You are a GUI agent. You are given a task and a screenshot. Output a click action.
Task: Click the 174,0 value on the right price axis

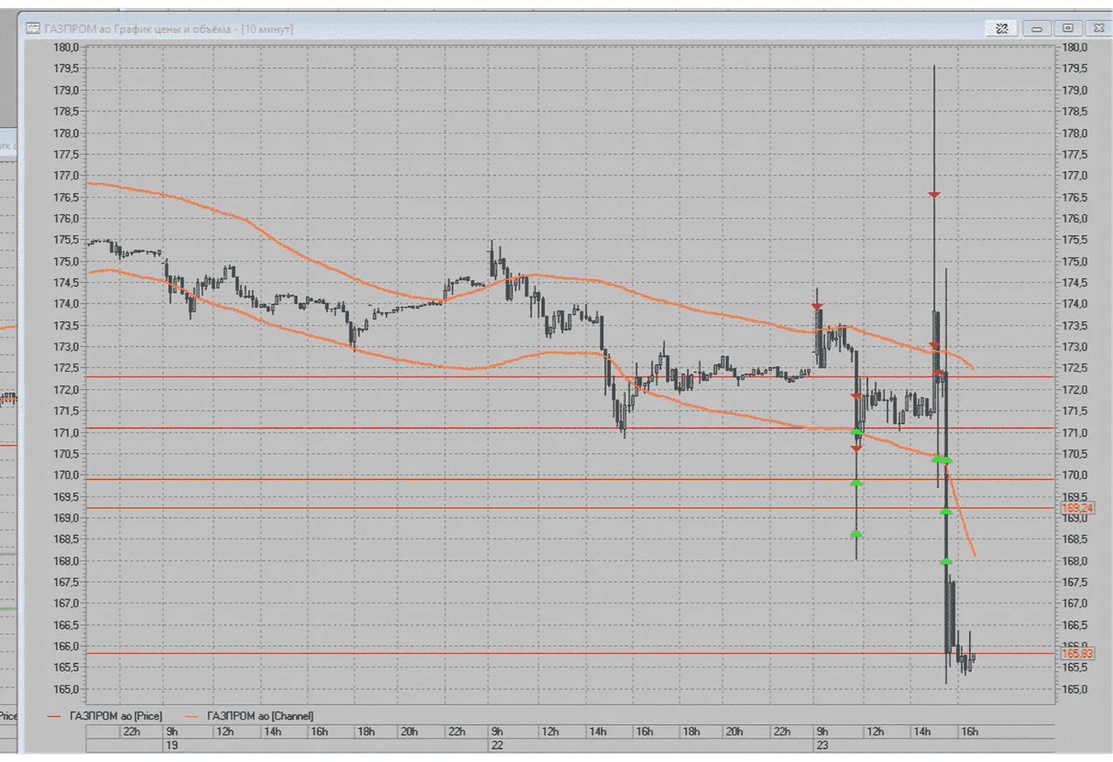coord(1075,304)
